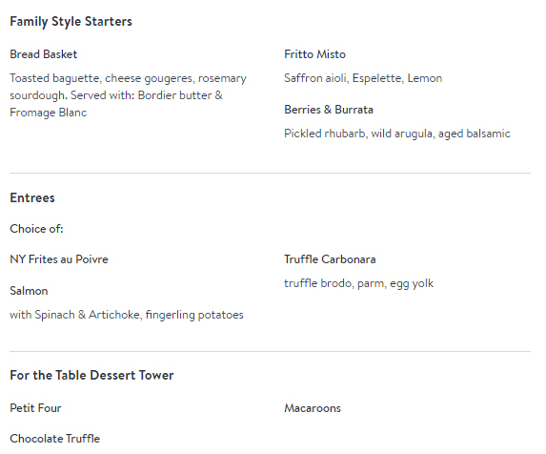This screenshot has width=546, height=454.
Task: Click divider line above Entrees section
Action: (x=271, y=173)
